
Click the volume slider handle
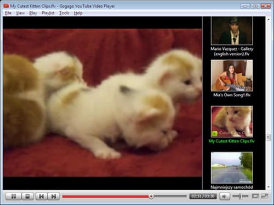241,196
